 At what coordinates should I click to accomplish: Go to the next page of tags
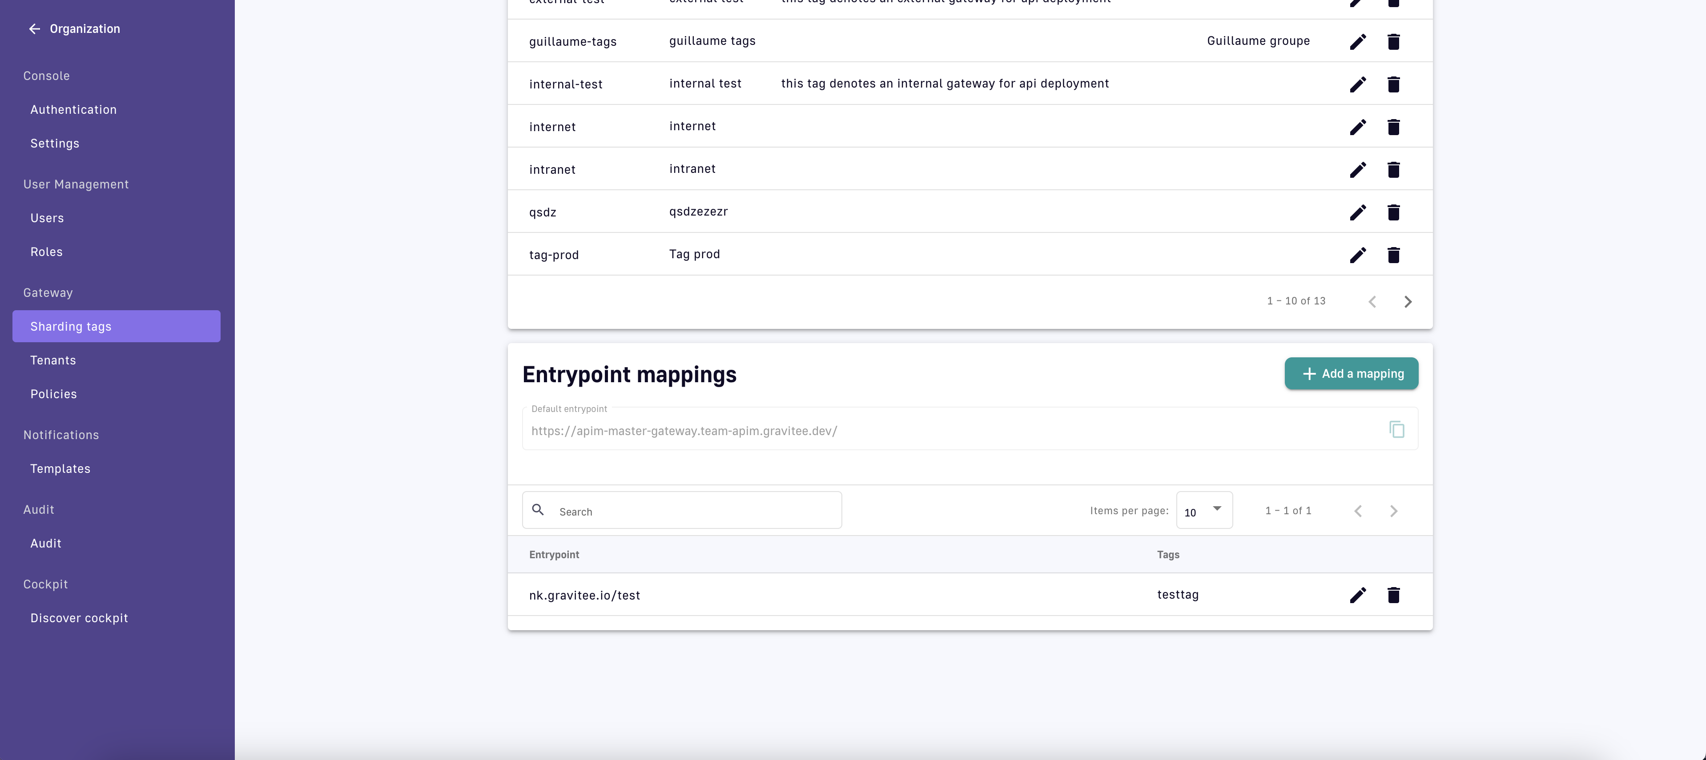(x=1408, y=302)
